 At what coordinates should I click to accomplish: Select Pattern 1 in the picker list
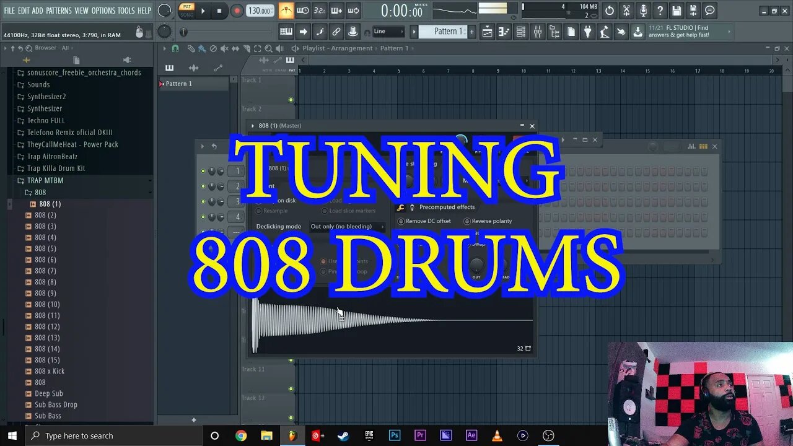click(x=194, y=84)
